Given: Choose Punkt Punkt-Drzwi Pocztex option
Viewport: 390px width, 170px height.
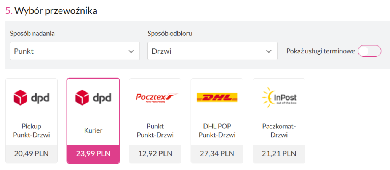Looking at the screenshot, I should coord(155,130).
